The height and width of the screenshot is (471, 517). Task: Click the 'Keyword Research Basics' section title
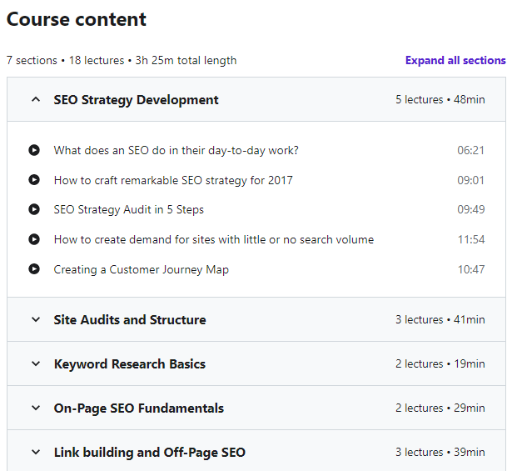[x=130, y=364]
